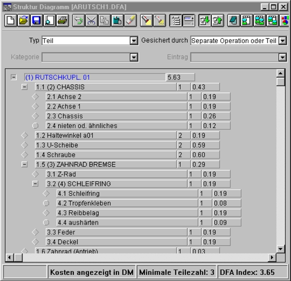Click the horizontal scrollbar right arrow

[x=271, y=257]
